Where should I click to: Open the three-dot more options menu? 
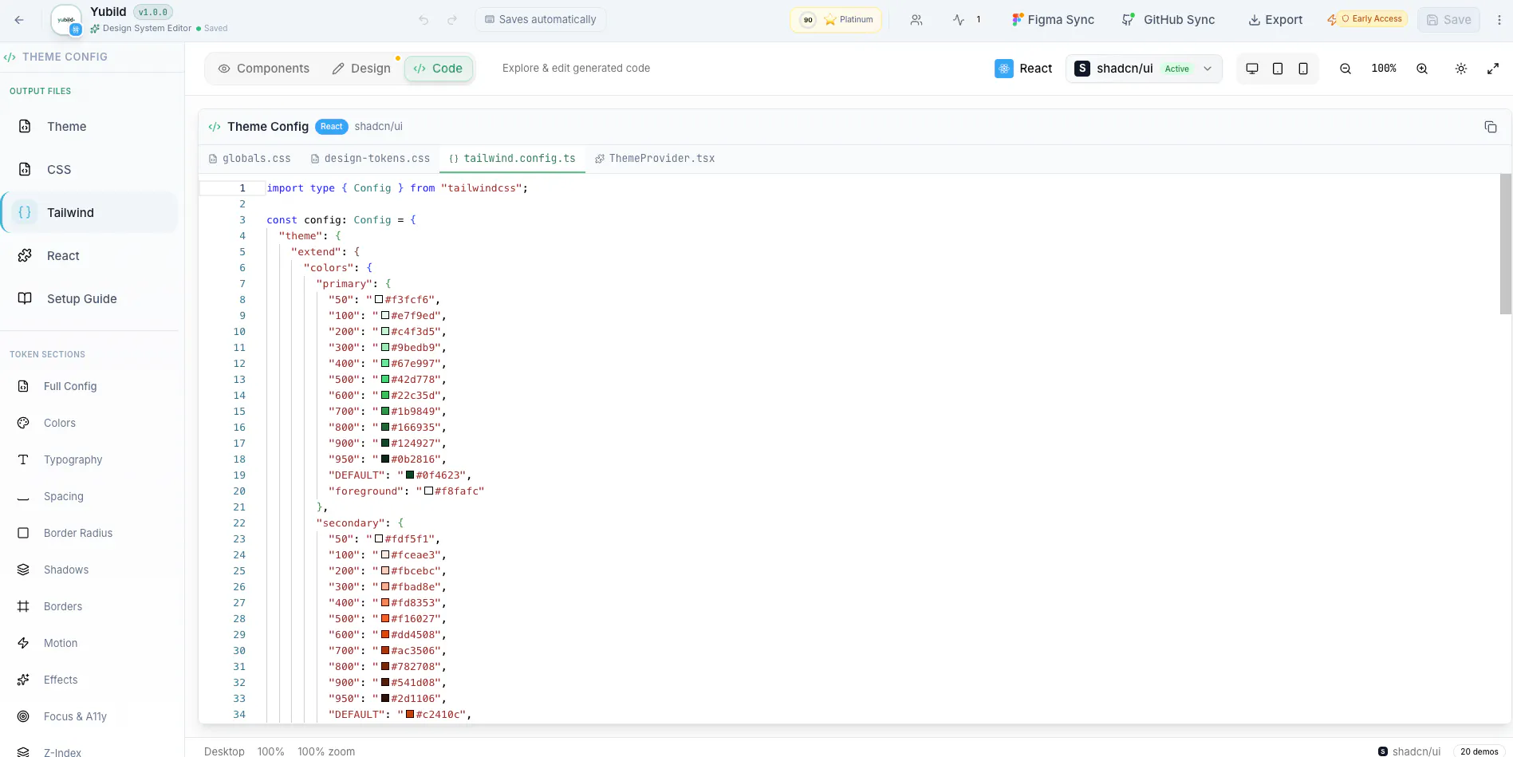click(1499, 20)
